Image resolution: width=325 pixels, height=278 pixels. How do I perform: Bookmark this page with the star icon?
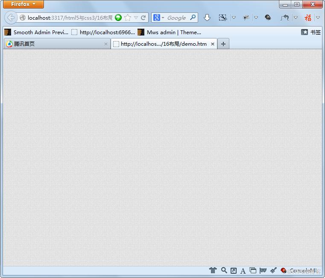click(128, 18)
